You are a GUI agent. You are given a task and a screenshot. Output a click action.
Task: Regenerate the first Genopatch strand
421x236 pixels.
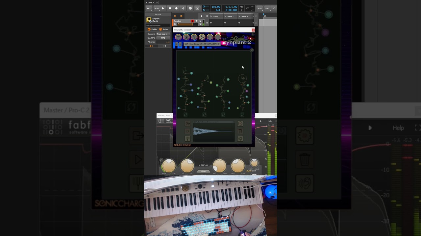click(x=186, y=114)
